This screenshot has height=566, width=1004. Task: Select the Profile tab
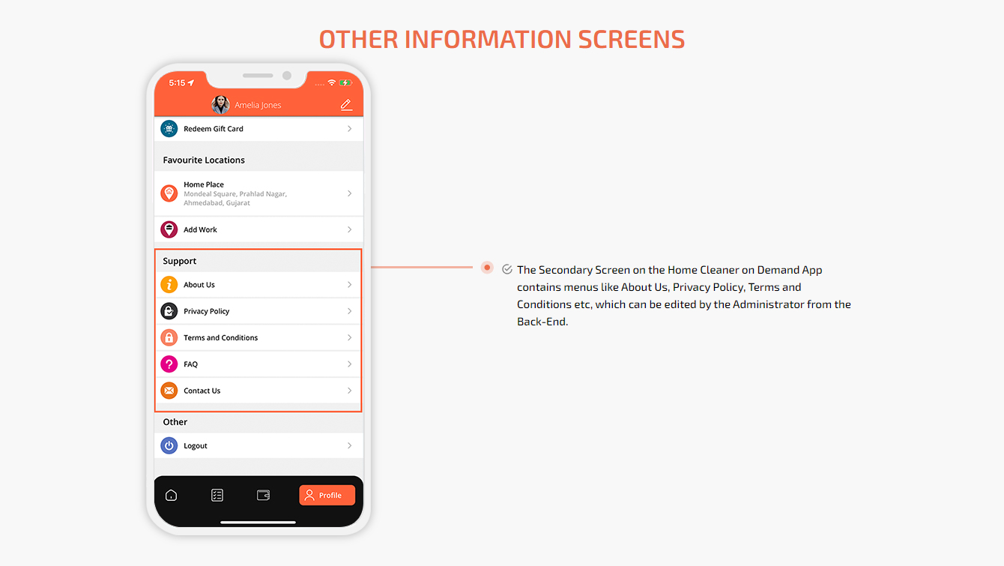(327, 495)
